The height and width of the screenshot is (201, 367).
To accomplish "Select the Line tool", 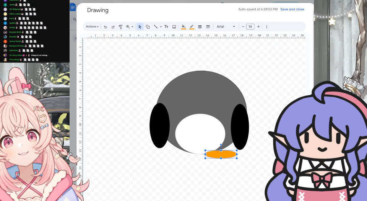I will pyautogui.click(x=156, y=27).
